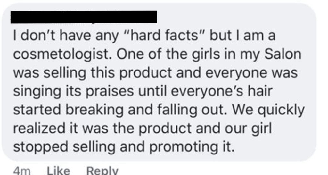The image size is (328, 175).
Task: Click the Like link under the comment
Action: [x=58, y=171]
